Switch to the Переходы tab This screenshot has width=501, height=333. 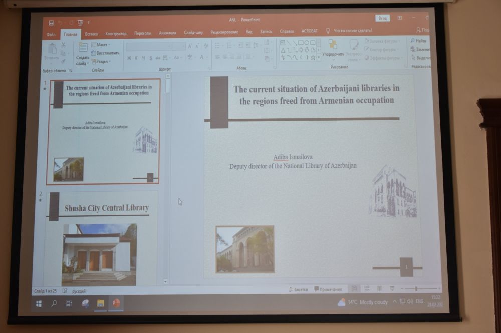143,33
